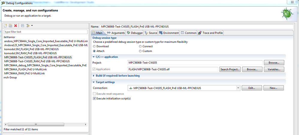299x135 pixels.
Task: Open the Connection dropdown list
Action: tap(238, 88)
